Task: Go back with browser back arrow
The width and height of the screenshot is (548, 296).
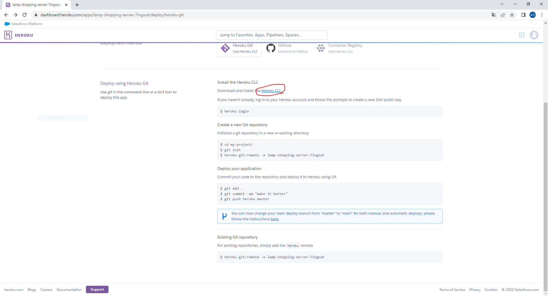Action: coord(6,15)
